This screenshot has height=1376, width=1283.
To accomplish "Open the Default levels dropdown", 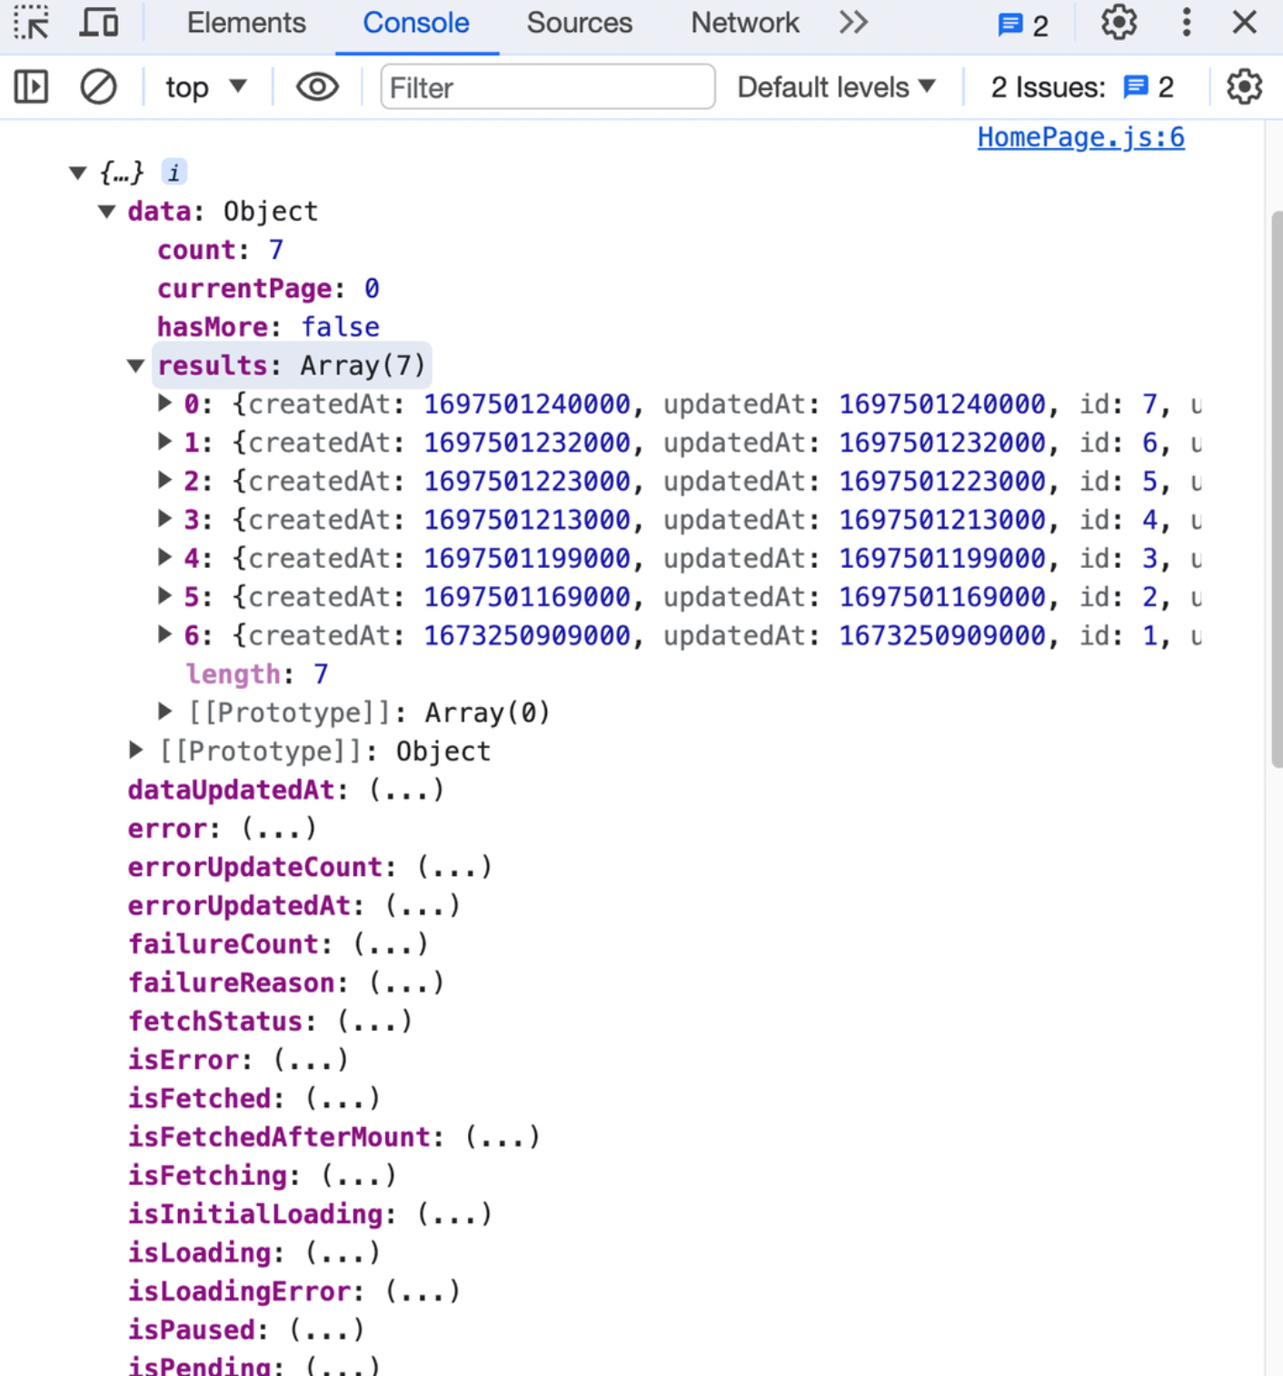I will coord(836,87).
